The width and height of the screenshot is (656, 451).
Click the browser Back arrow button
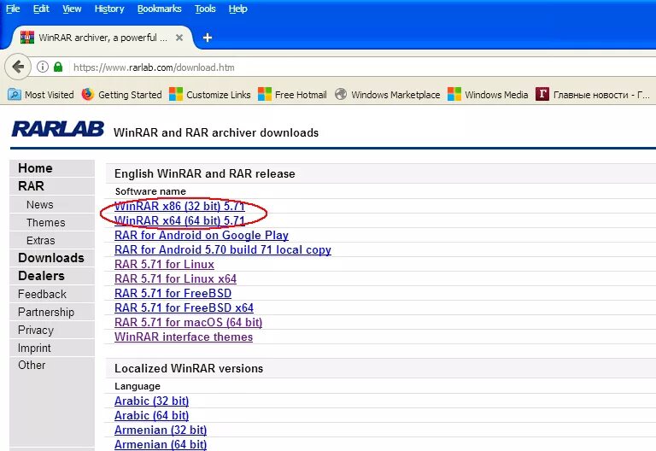tap(18, 67)
